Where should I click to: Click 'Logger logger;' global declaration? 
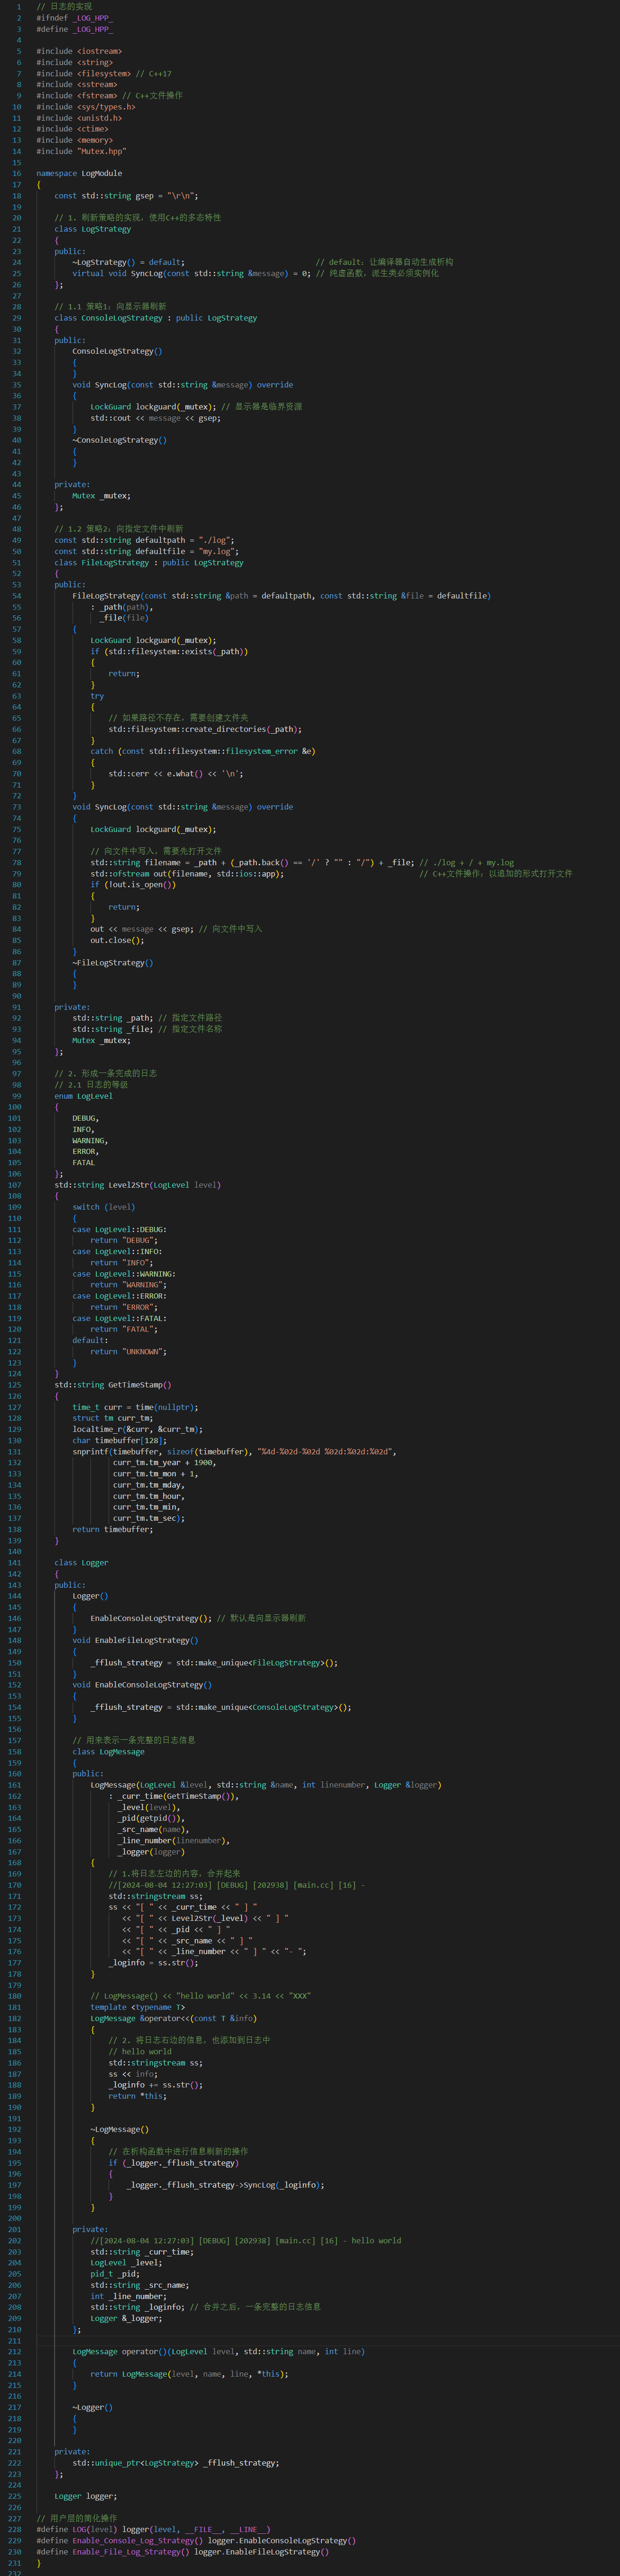point(86,2496)
